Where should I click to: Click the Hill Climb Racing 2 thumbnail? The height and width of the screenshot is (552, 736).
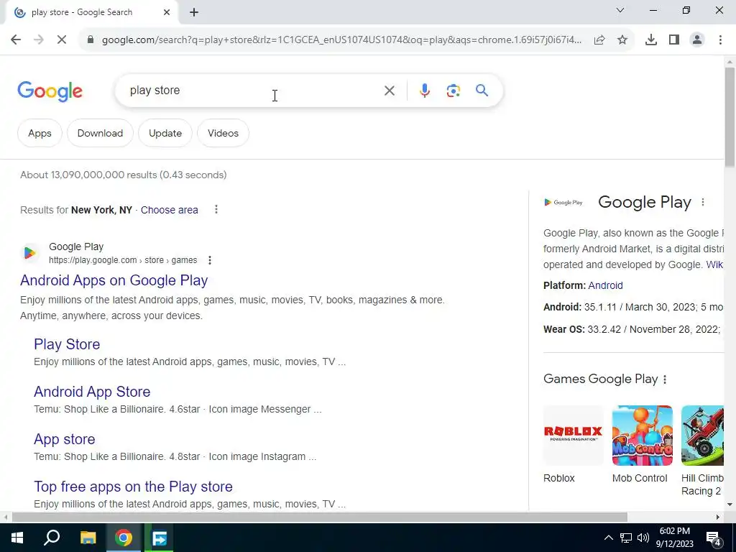702,436
